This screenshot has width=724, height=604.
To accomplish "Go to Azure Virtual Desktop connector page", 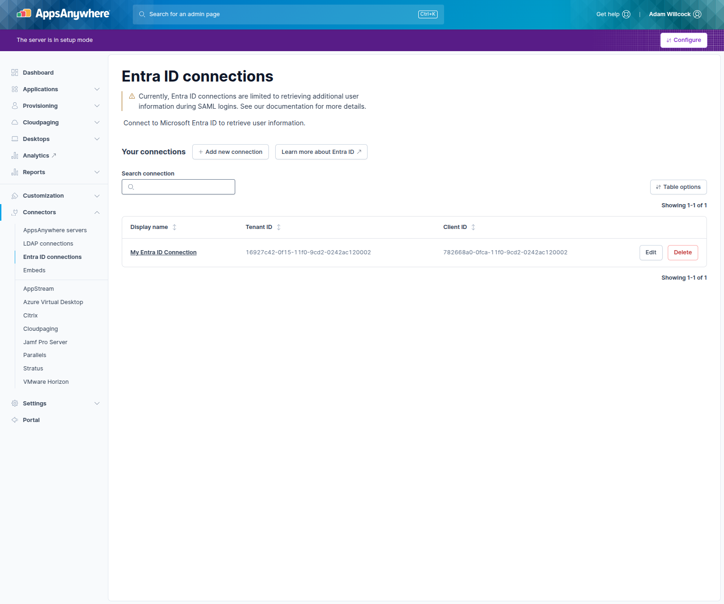I will pos(53,302).
